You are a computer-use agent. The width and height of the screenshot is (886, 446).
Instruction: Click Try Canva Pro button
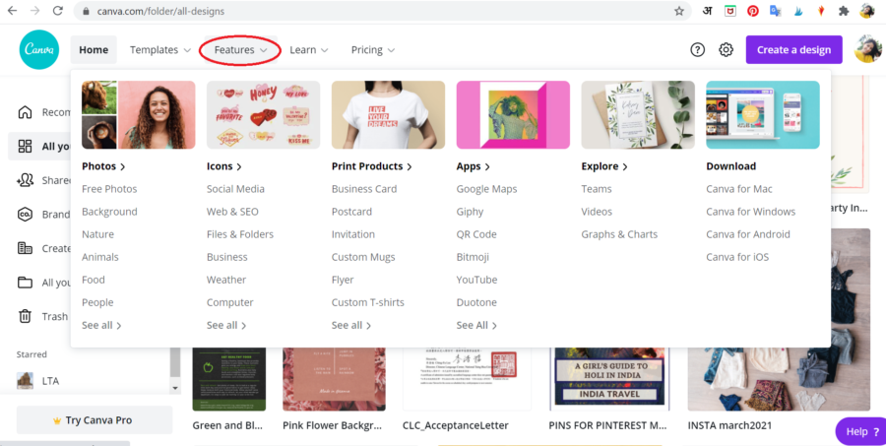(94, 420)
